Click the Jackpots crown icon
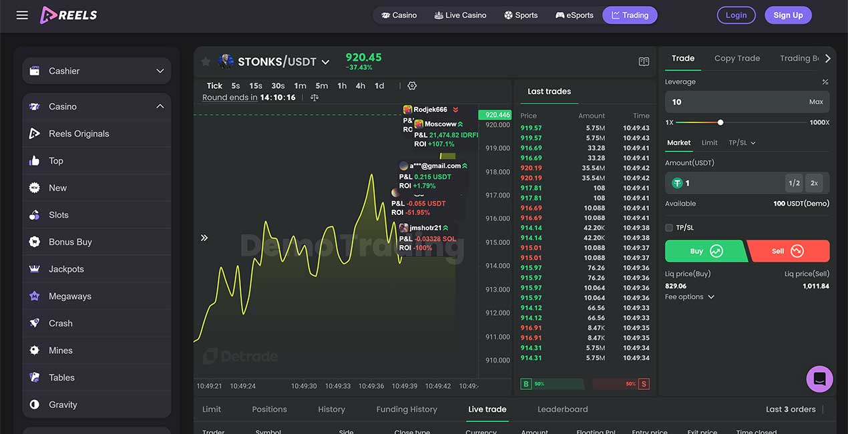 tap(35, 269)
